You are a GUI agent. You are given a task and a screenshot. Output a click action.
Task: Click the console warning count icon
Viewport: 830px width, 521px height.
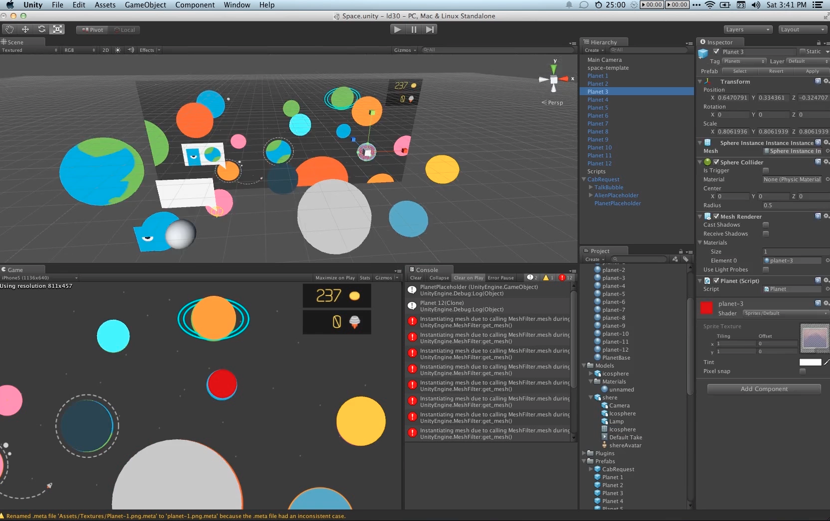549,277
